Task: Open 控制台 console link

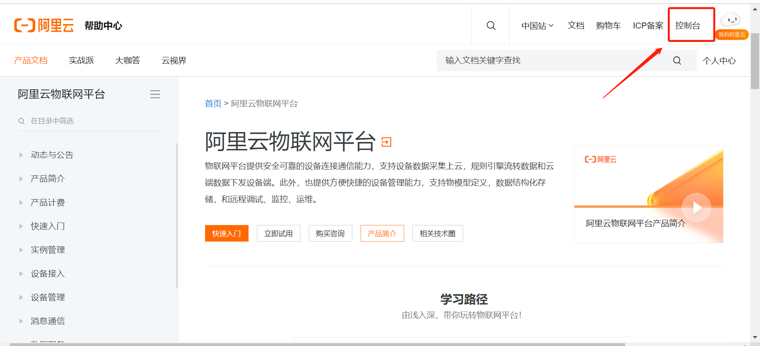Action: (688, 25)
